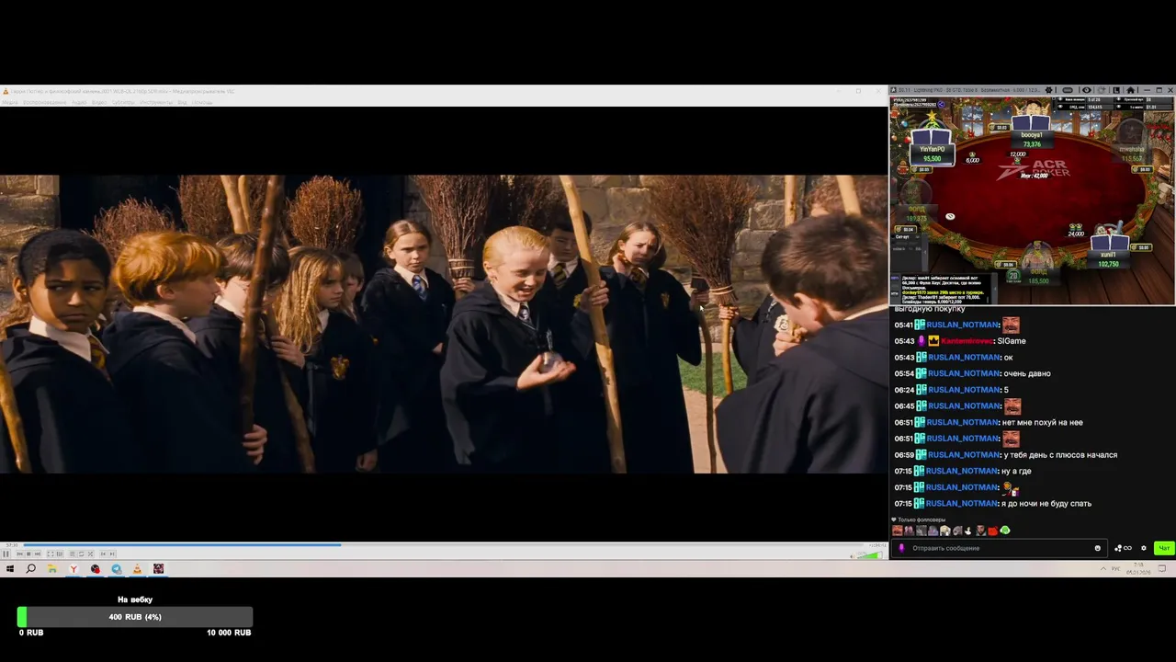Click RUSLAN_NOTMAN username at 05:54
The width and height of the screenshot is (1176, 662).
point(962,373)
